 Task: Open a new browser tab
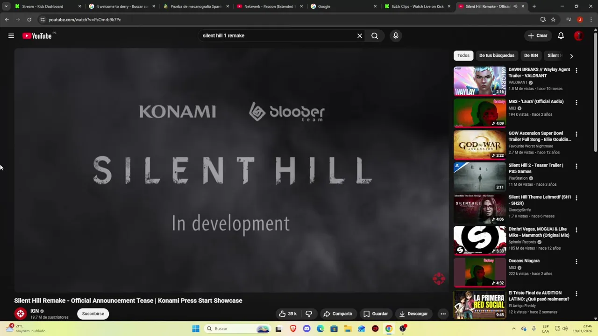(534, 7)
